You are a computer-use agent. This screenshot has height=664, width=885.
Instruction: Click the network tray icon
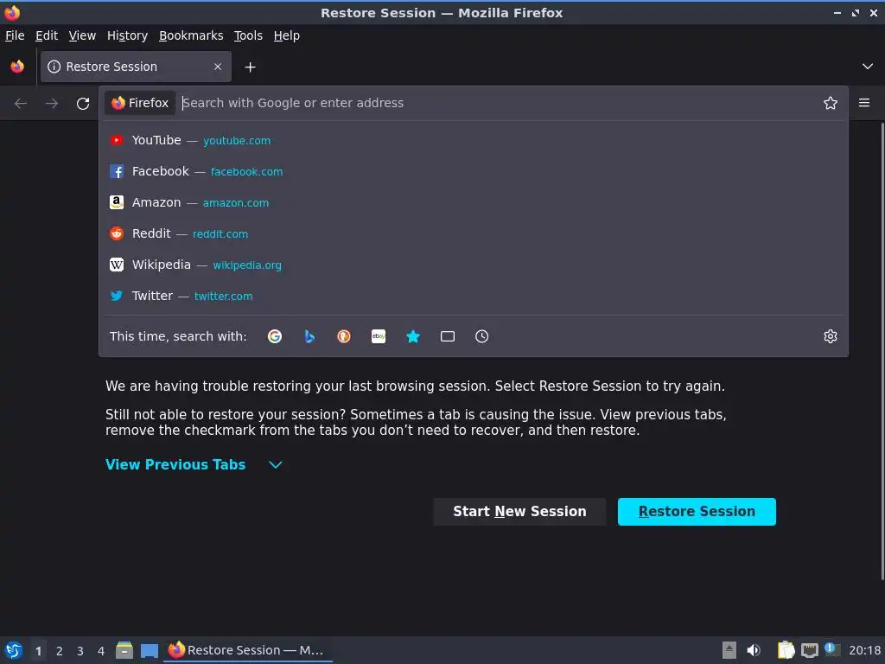pos(809,650)
